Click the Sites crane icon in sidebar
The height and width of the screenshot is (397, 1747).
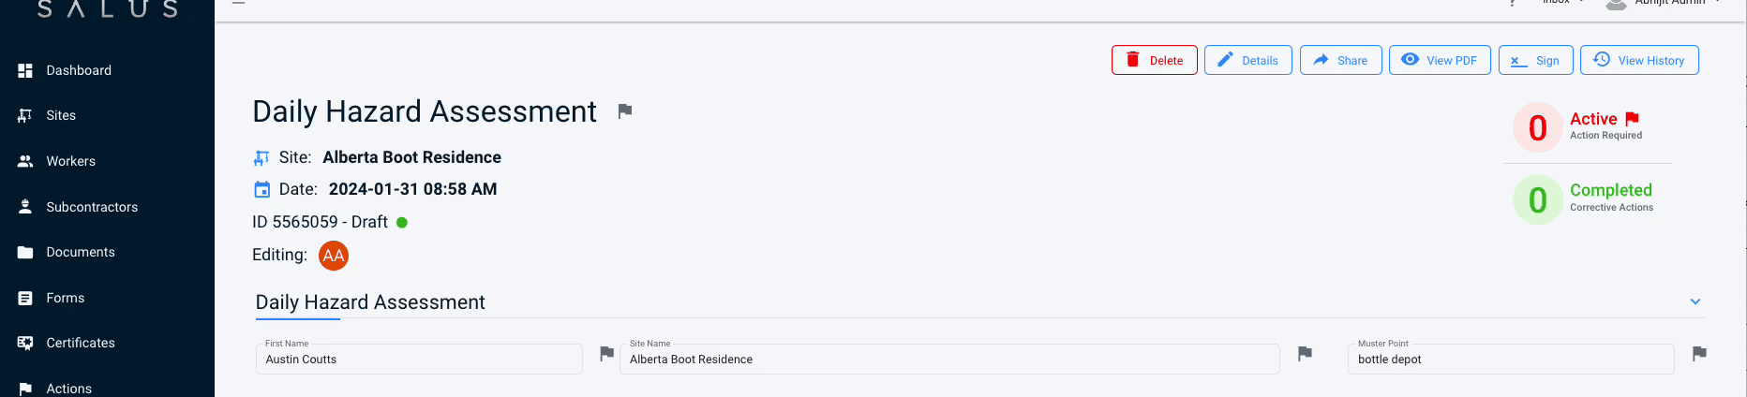click(x=25, y=115)
